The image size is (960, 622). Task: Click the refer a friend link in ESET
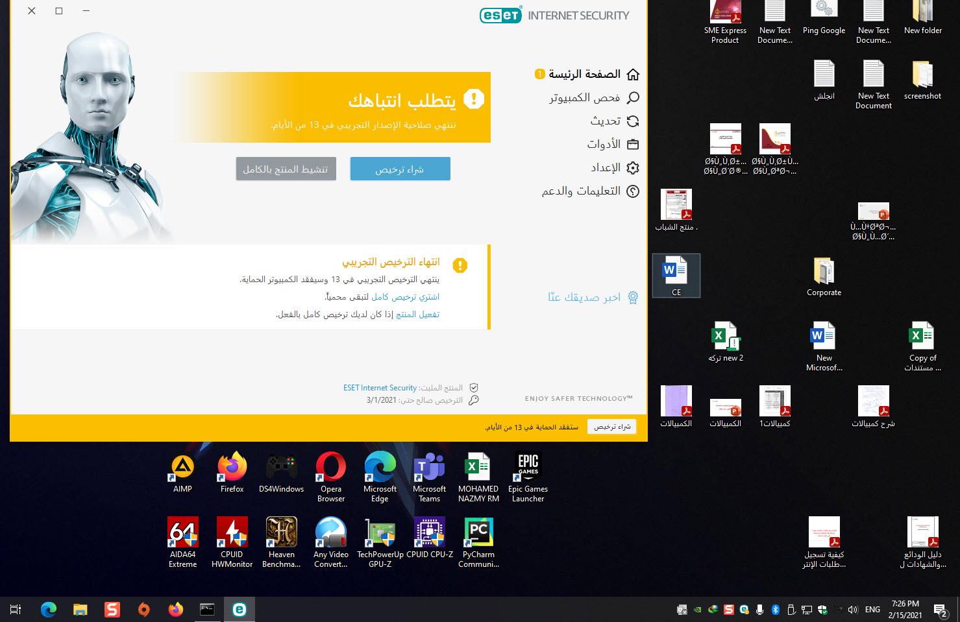(584, 297)
